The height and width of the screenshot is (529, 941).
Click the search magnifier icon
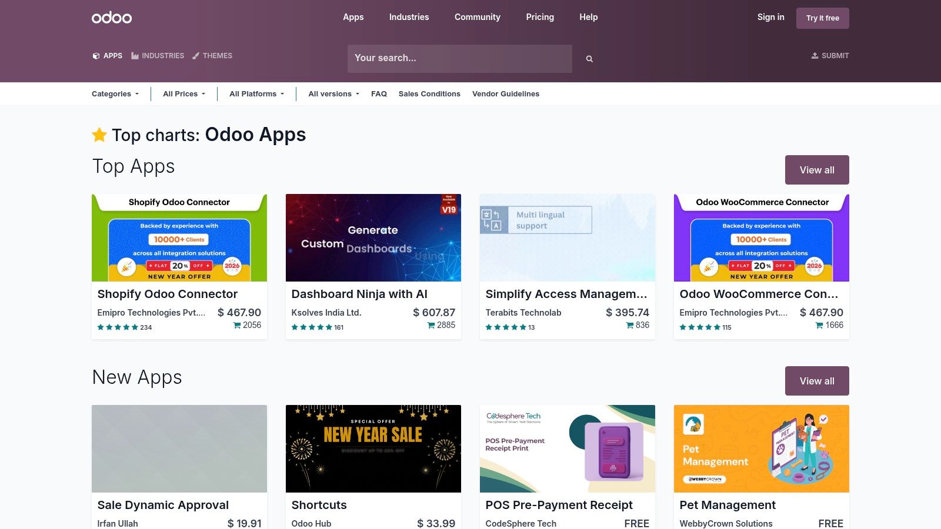[589, 58]
